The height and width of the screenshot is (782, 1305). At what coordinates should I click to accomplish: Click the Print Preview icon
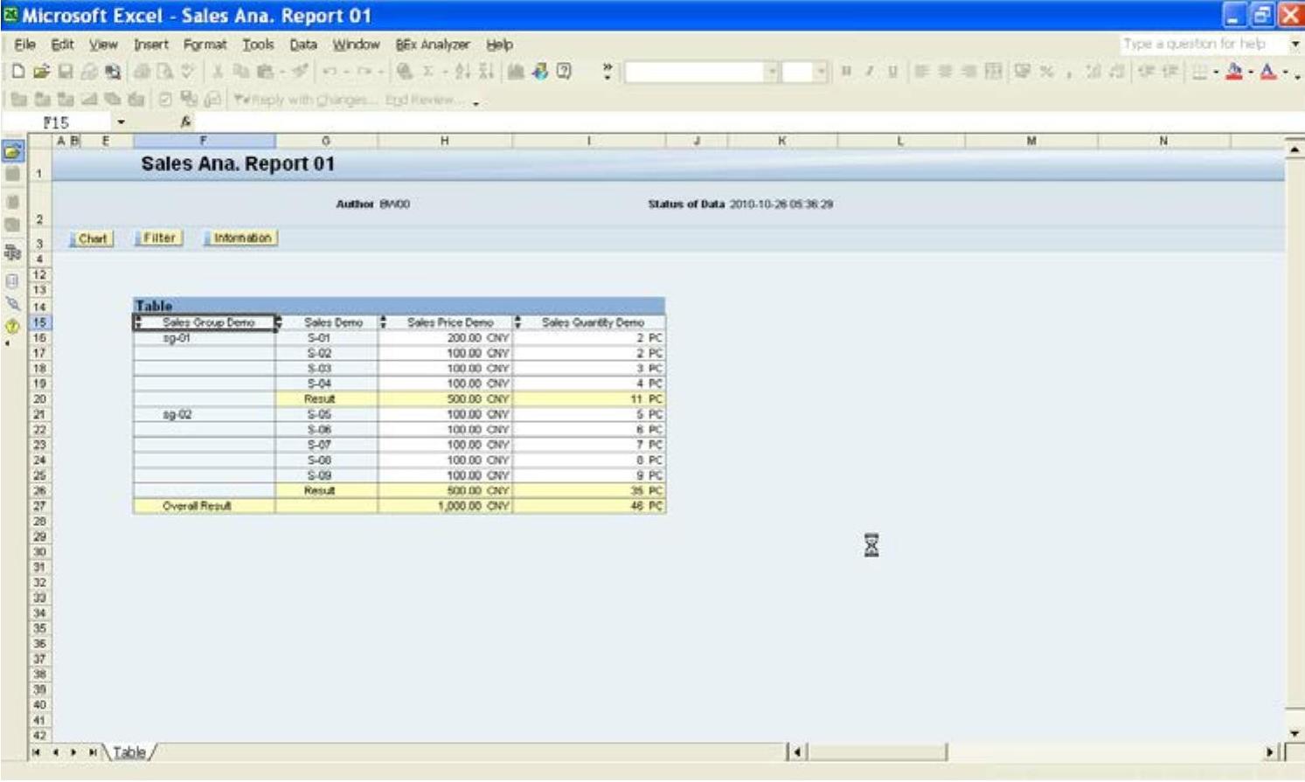(x=163, y=72)
